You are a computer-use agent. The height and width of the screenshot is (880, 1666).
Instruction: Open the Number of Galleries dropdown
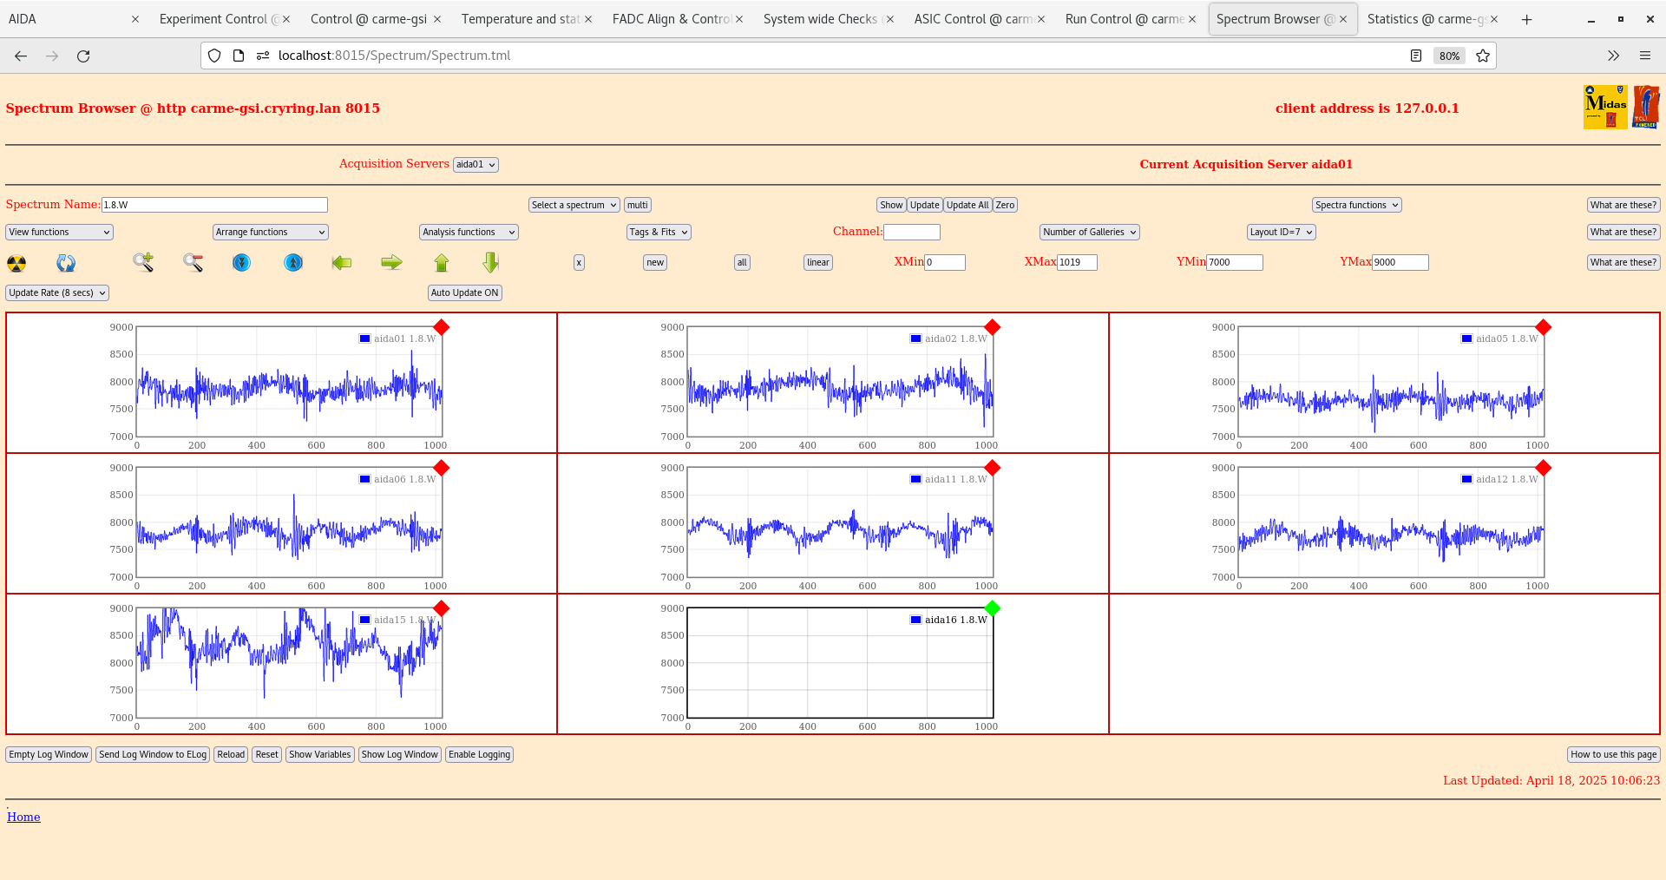[1090, 232]
